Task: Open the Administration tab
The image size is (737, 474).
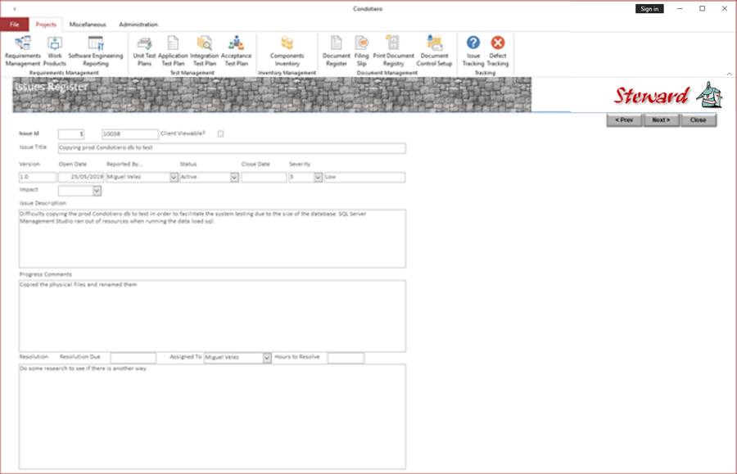Action: [138, 25]
